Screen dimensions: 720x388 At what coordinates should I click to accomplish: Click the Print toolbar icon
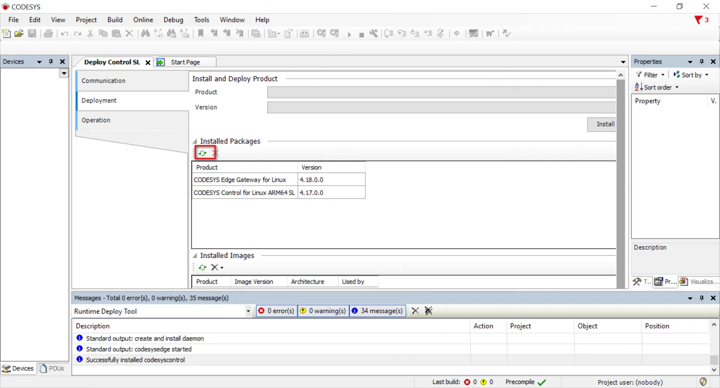click(48, 33)
